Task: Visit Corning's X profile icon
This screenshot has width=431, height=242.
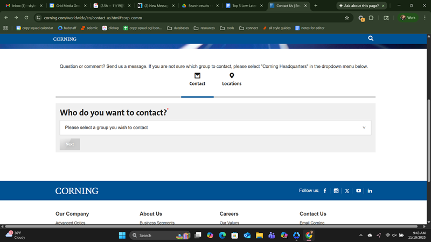Action: [x=347, y=191]
